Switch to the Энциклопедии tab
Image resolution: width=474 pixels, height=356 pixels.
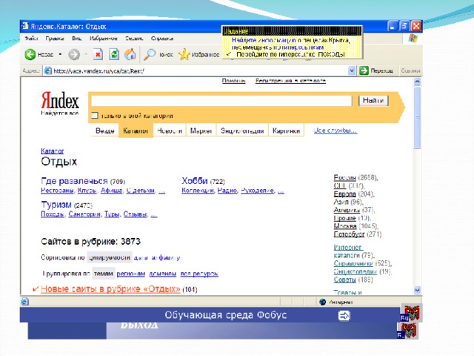pyautogui.click(x=242, y=131)
